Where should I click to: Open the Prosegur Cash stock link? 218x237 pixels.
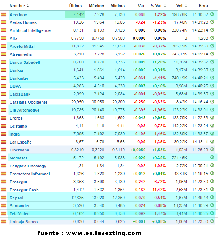click(24, 190)
